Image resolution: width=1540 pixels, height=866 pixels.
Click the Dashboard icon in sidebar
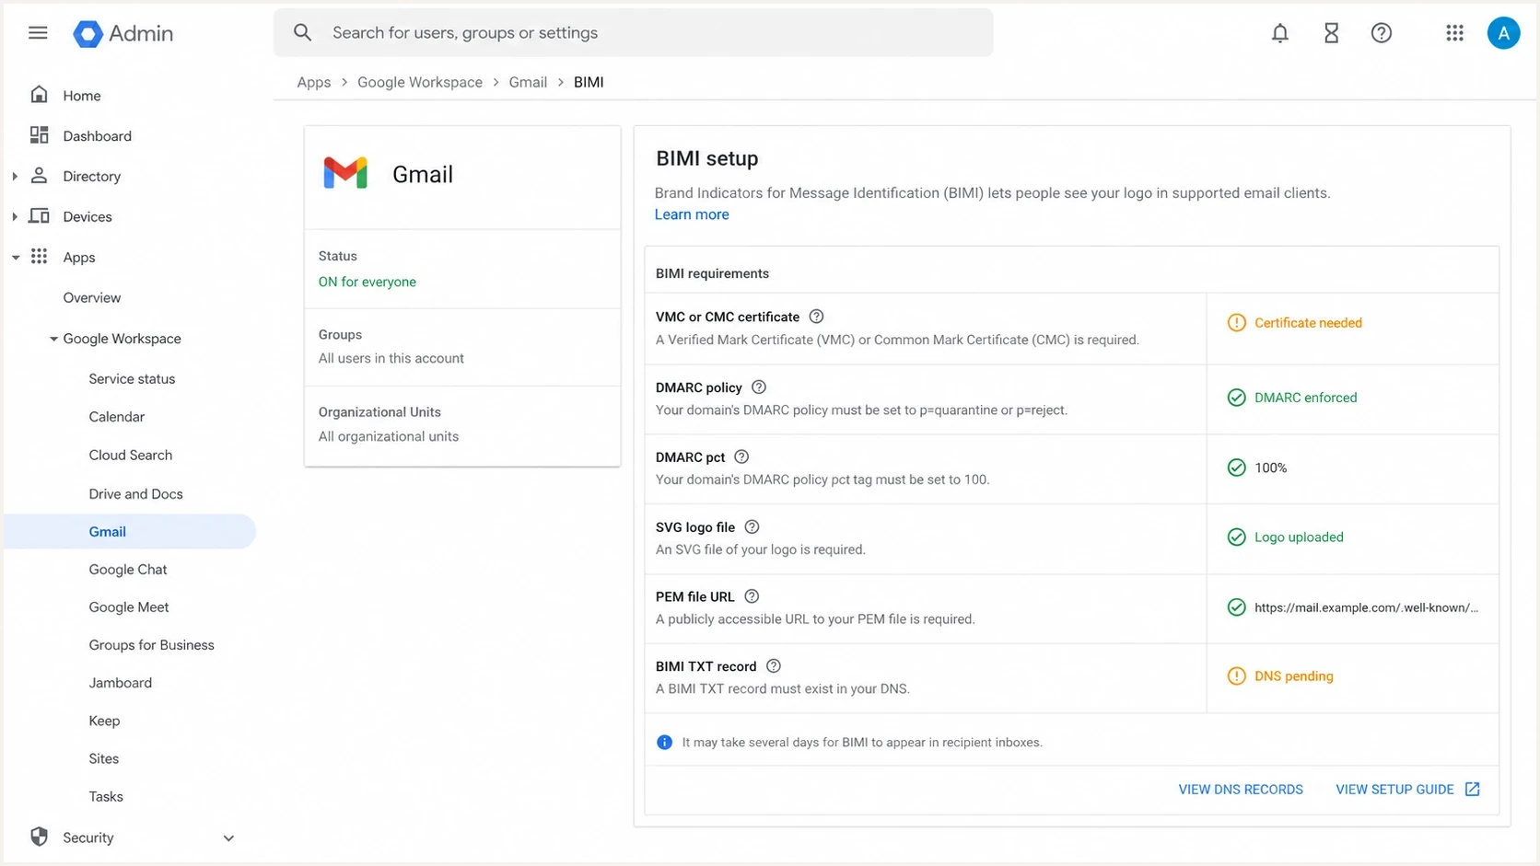39,135
